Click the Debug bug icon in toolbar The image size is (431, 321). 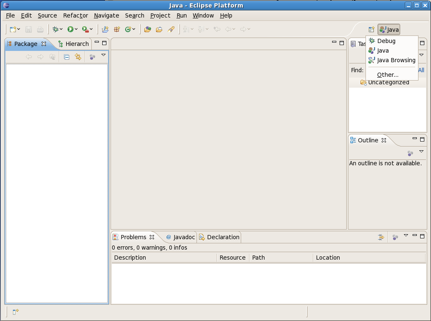[x=55, y=29]
